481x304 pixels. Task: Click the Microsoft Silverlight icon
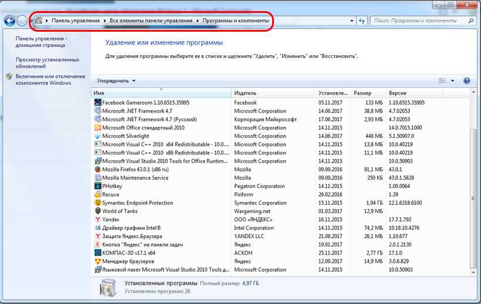point(97,136)
